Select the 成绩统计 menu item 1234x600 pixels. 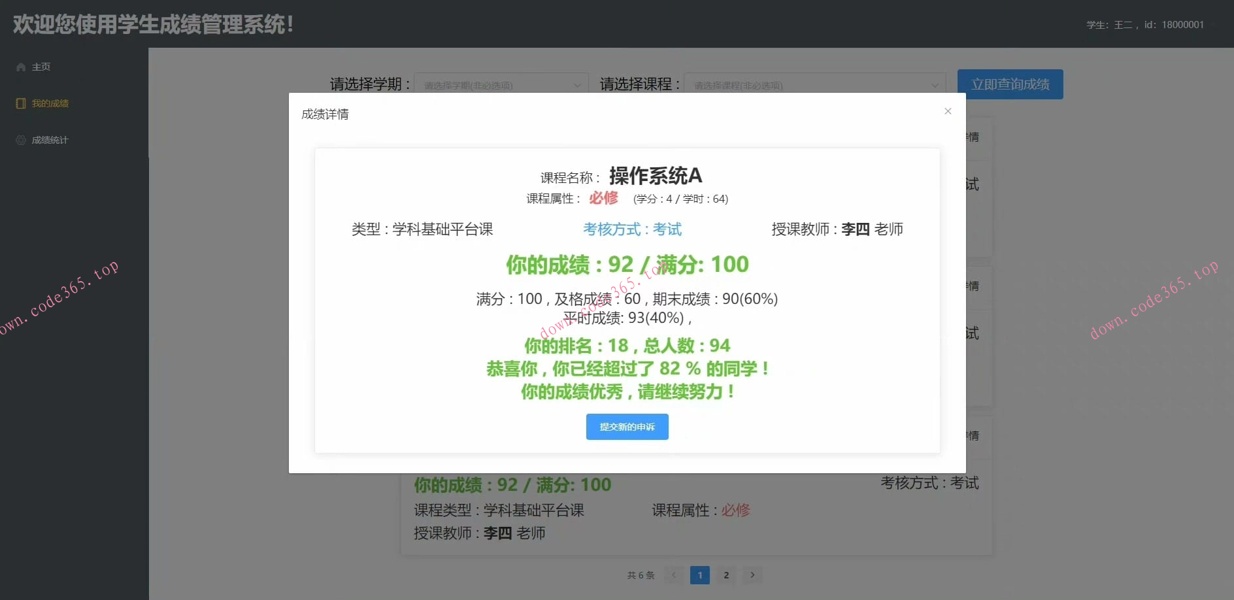pyautogui.click(x=49, y=139)
